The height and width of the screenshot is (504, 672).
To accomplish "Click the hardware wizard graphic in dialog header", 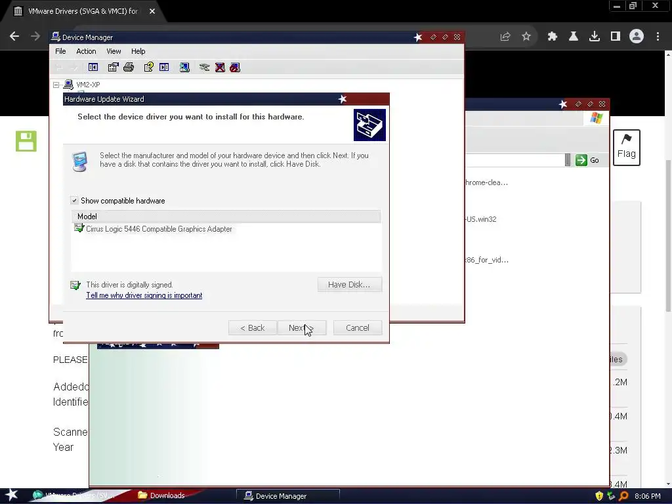I will [369, 125].
